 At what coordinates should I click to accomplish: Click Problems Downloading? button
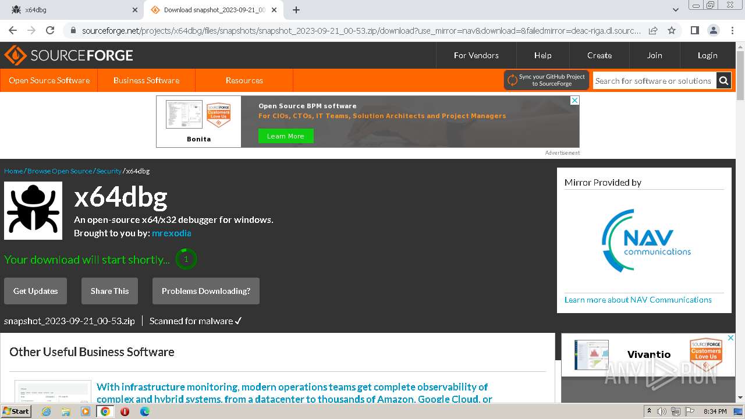click(x=206, y=291)
